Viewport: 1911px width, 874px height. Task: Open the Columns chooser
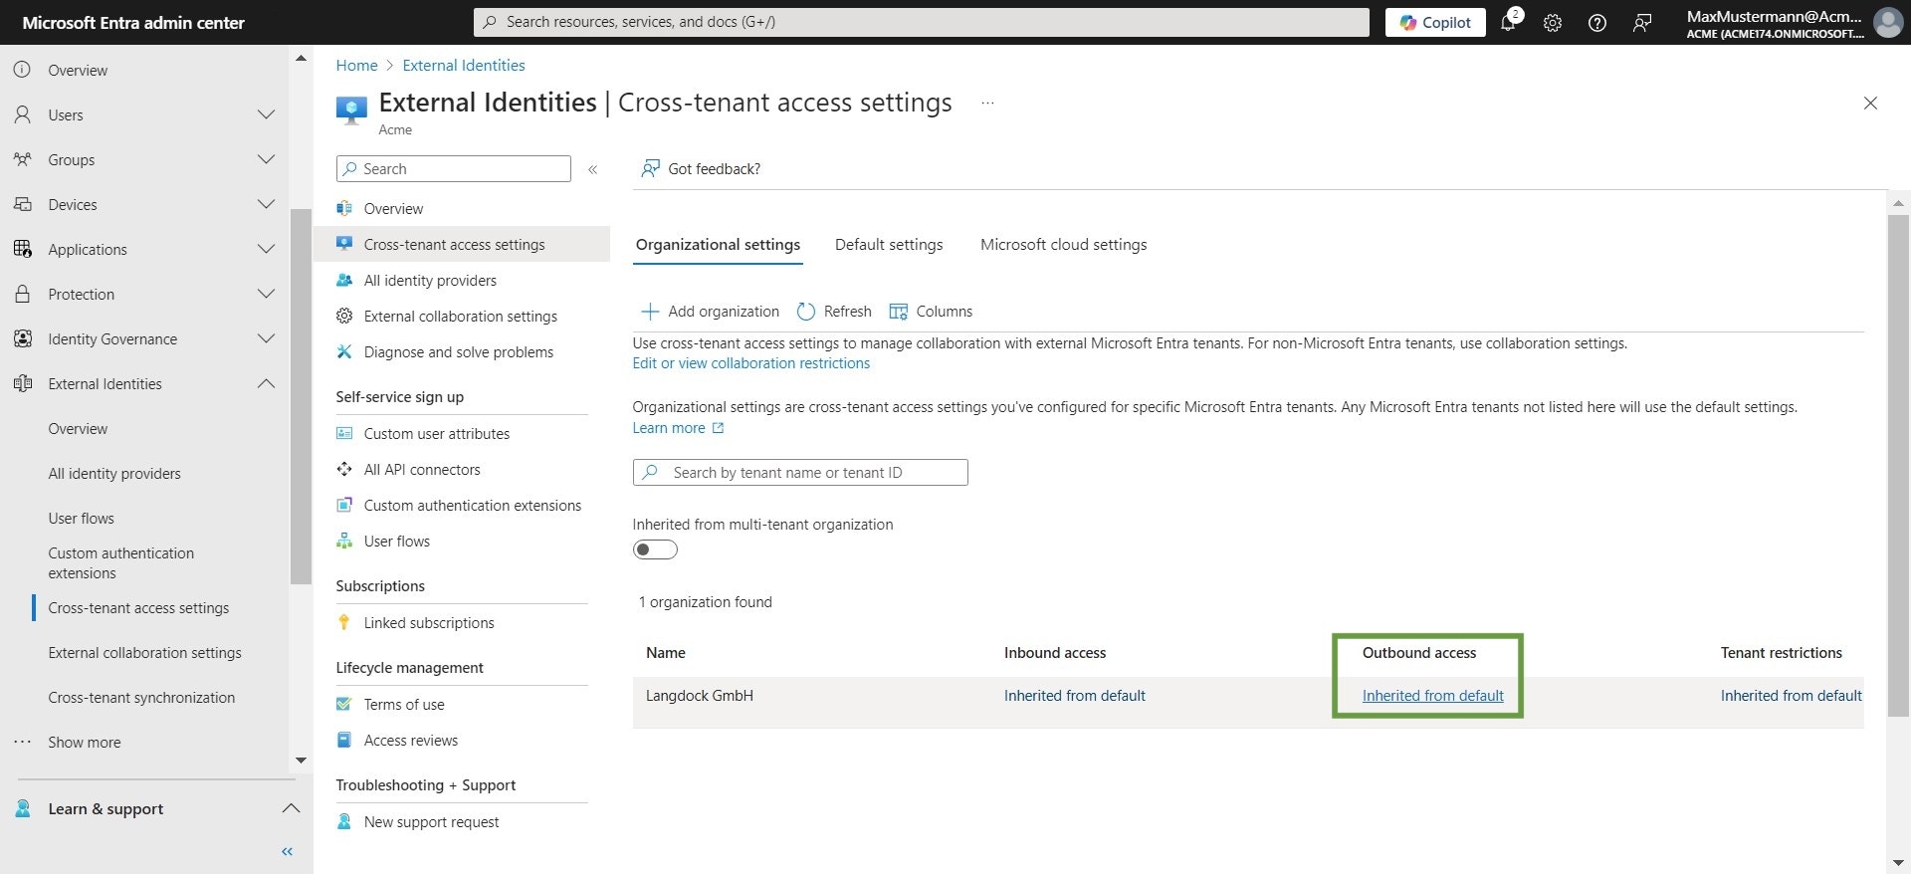pyautogui.click(x=931, y=312)
